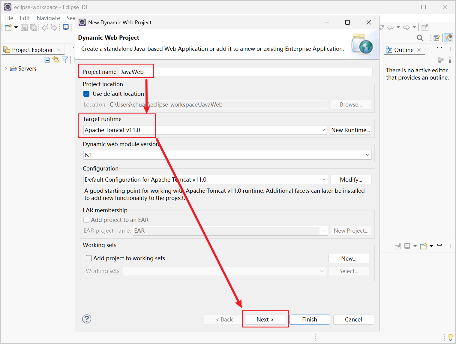This screenshot has width=456, height=344.
Task: Click the New... working set button
Action: point(349,258)
